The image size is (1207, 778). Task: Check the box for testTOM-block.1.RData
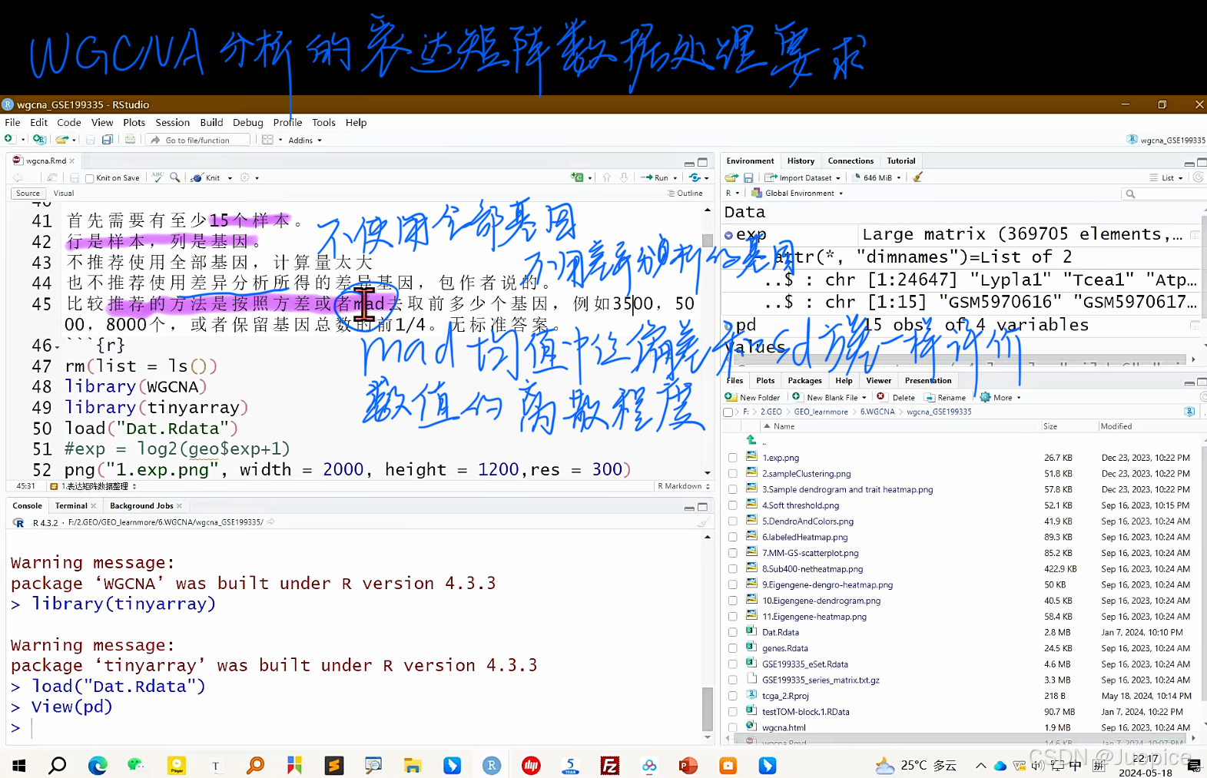pyautogui.click(x=733, y=712)
